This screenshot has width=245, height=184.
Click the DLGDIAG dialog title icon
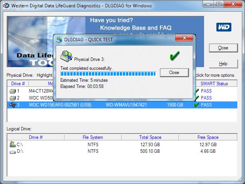59,39
